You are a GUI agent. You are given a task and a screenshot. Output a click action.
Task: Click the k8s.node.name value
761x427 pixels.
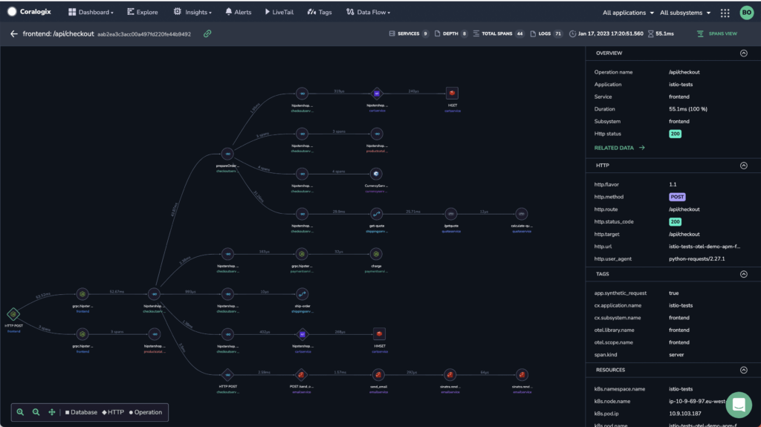click(x=697, y=401)
